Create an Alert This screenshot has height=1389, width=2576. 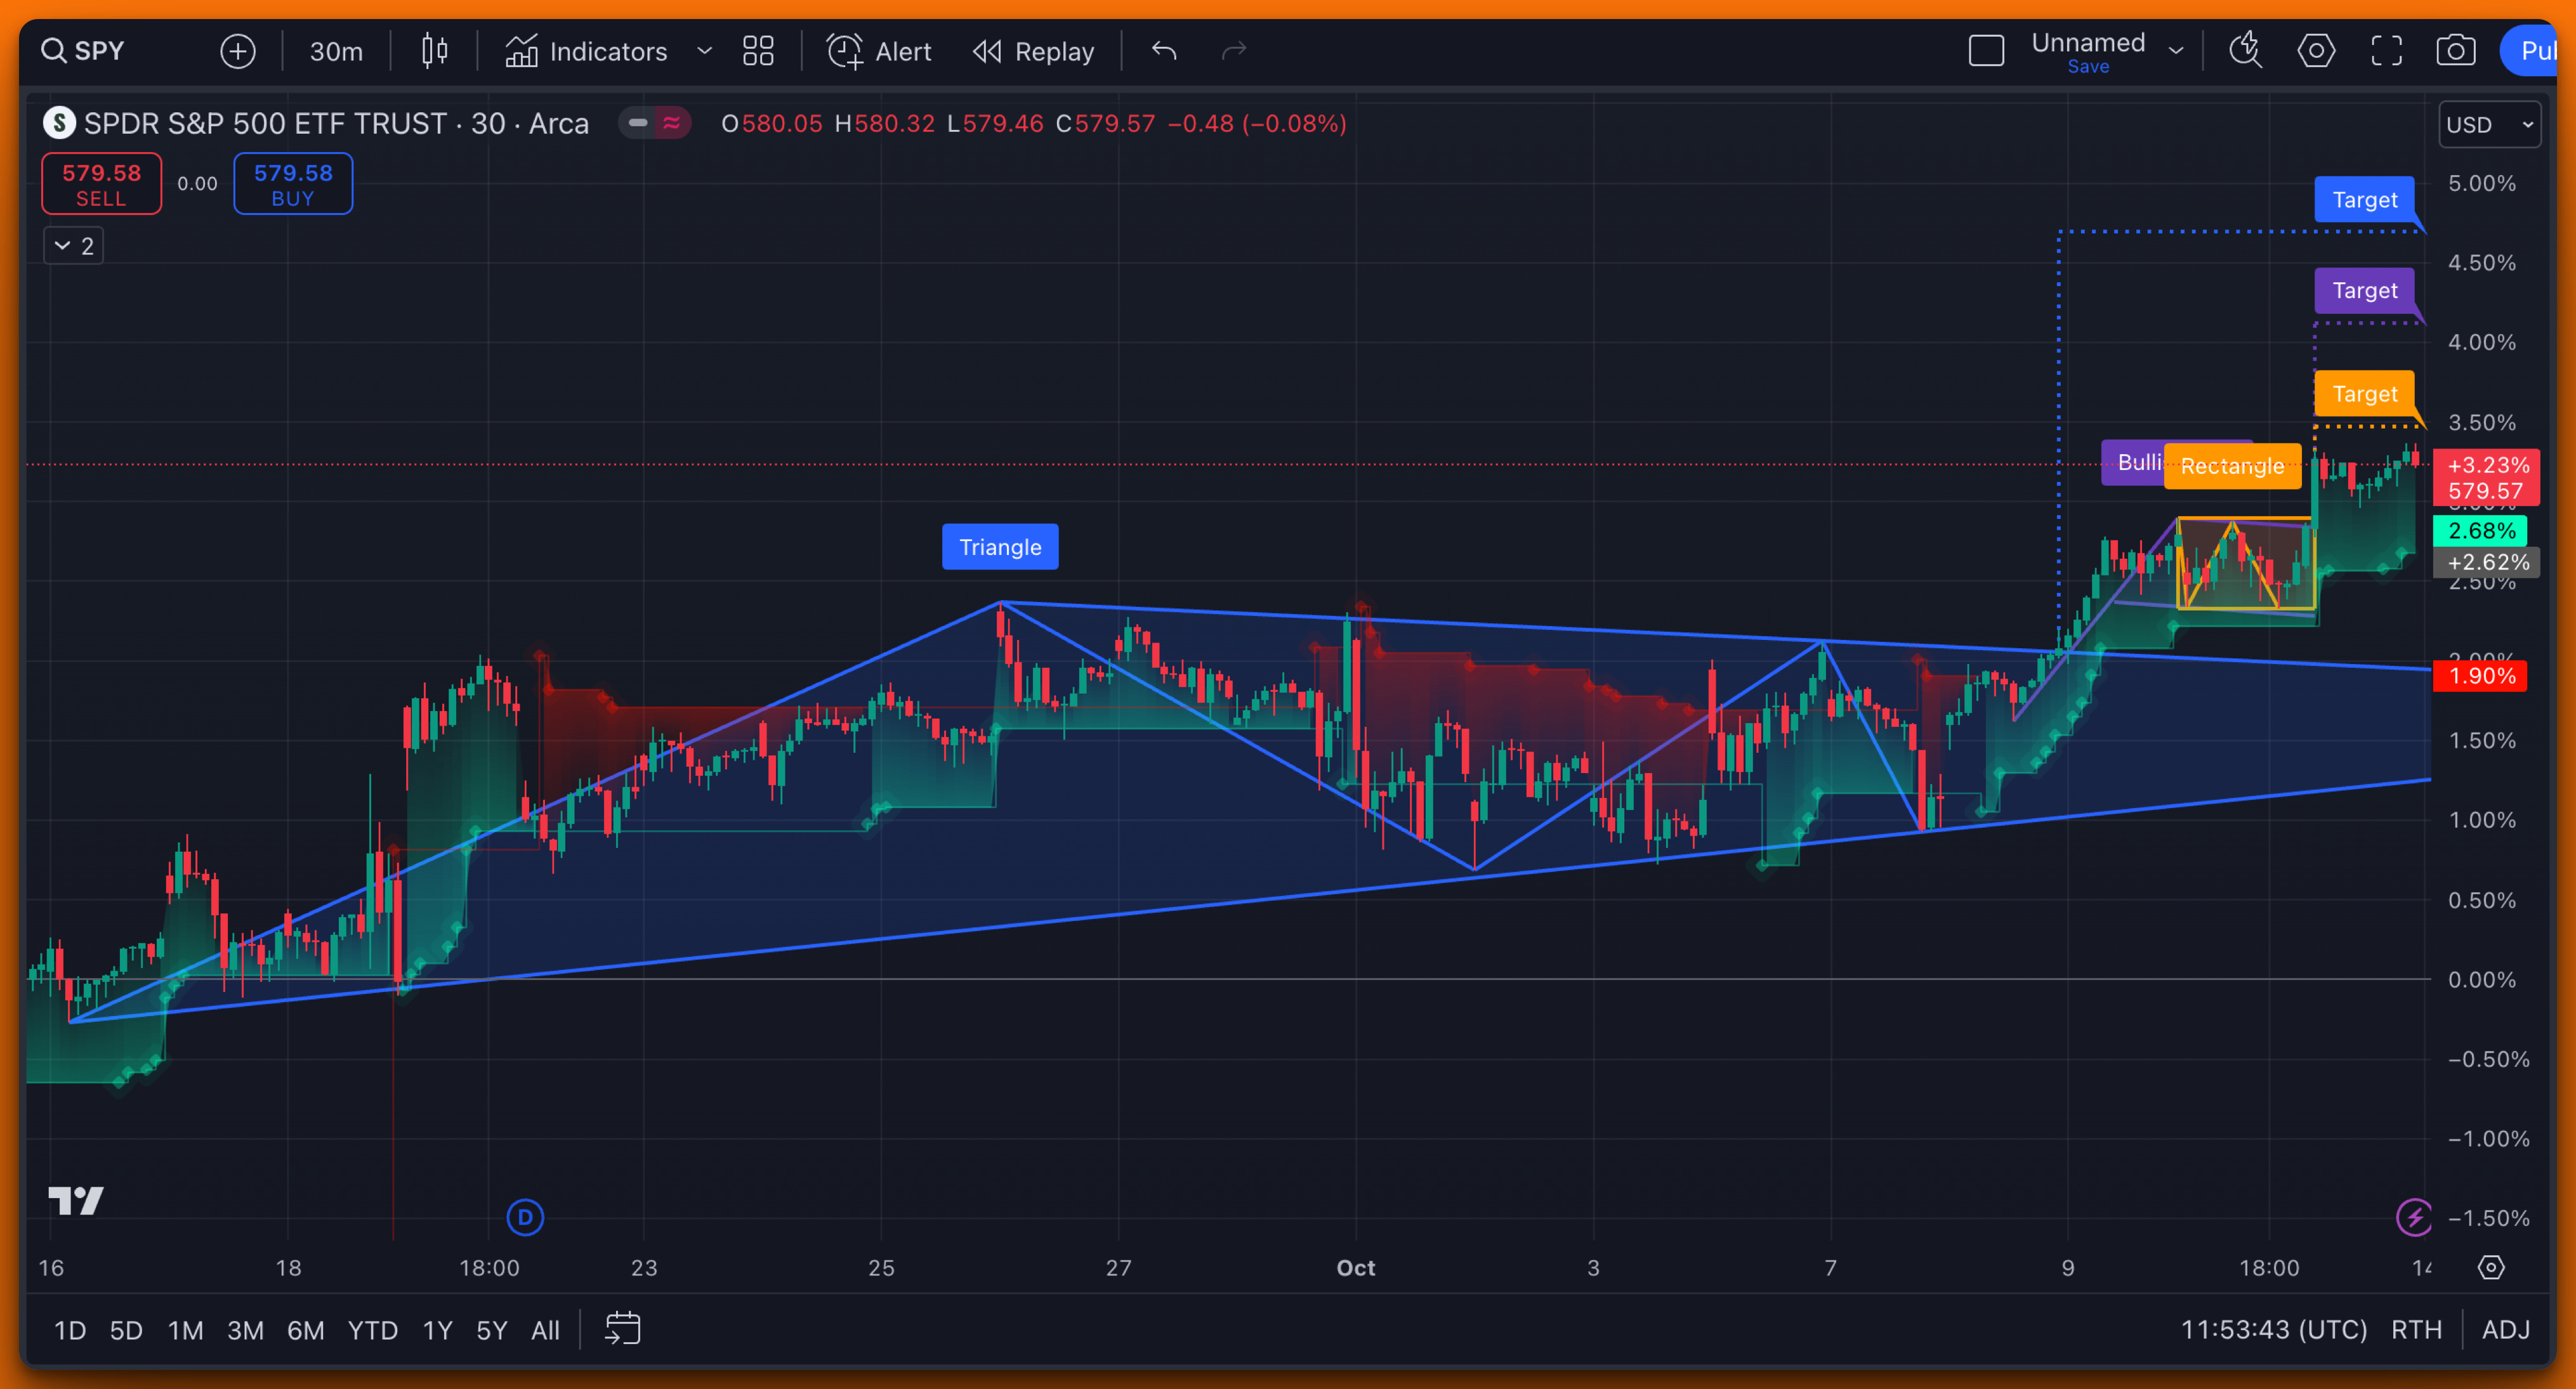(x=879, y=51)
